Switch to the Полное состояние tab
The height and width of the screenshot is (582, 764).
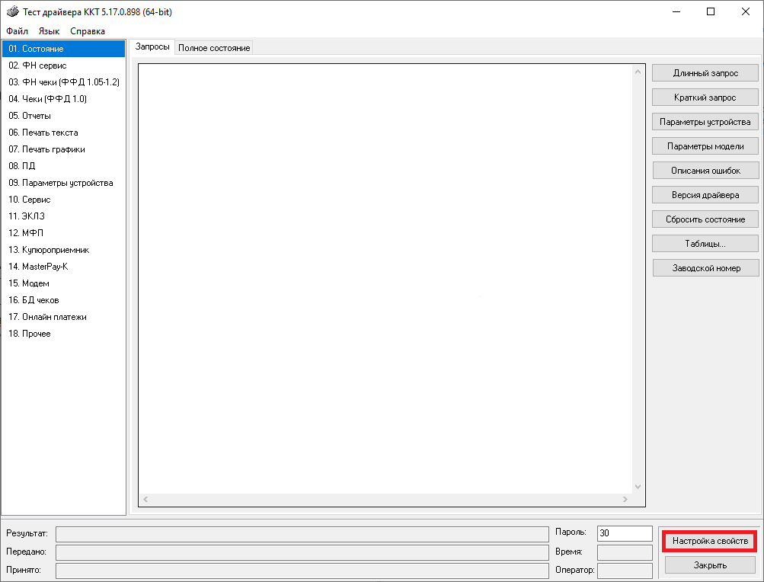coord(214,48)
